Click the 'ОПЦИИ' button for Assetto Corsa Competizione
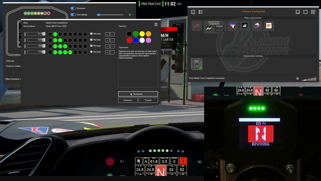The height and width of the screenshot is (181, 321). pos(219,26)
